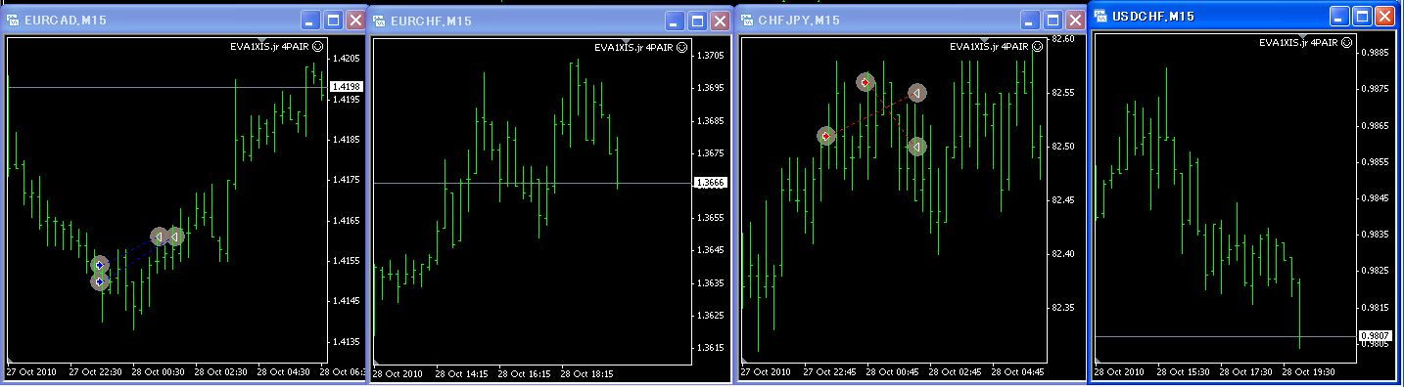Screen dimensions: 1404x387
Task: Select the lower close-order marker in CHFJPY chart
Action: tap(916, 147)
